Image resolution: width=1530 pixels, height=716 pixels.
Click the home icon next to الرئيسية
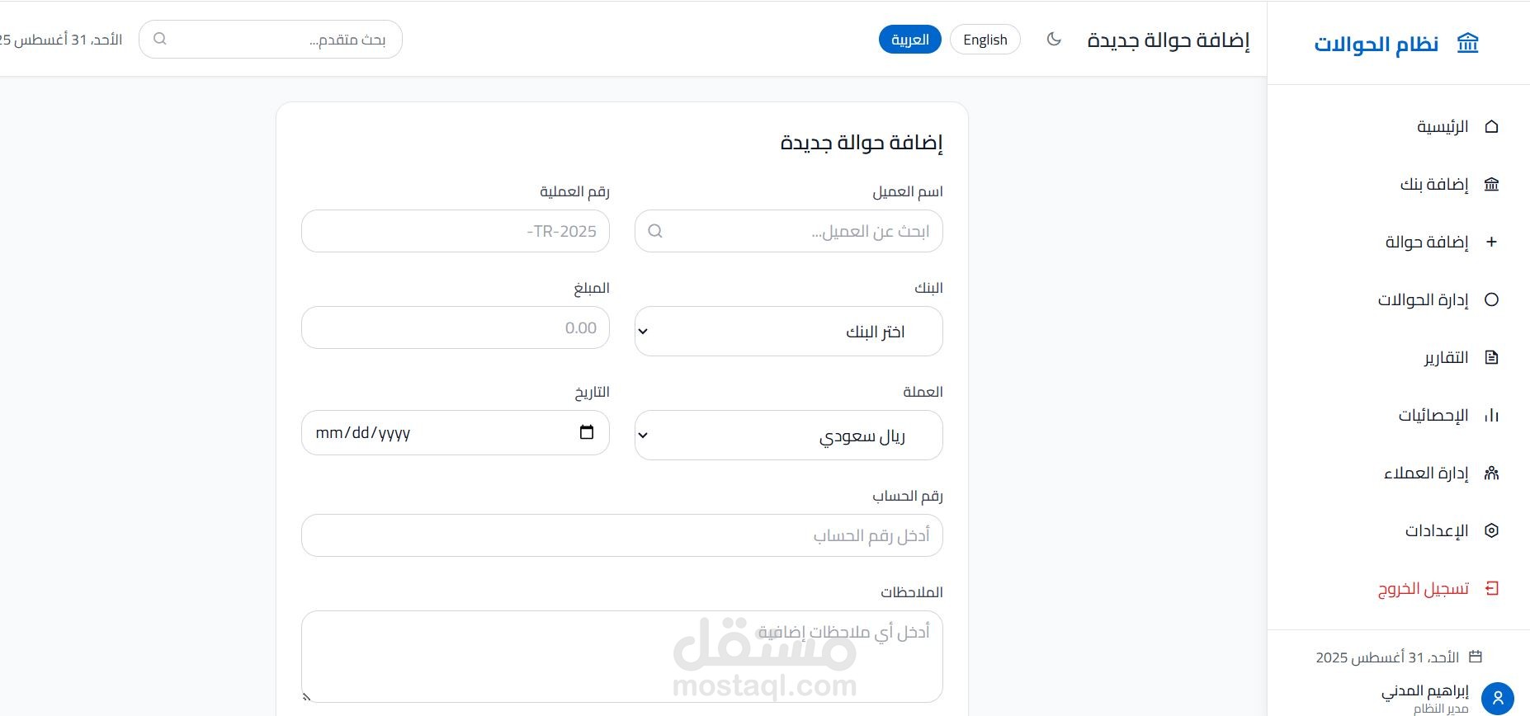pos(1491,126)
